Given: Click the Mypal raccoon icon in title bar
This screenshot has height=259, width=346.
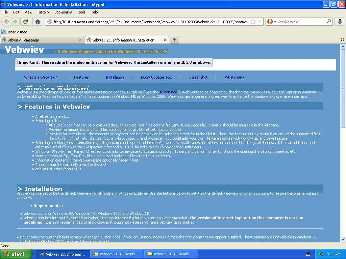Looking at the screenshot, I should coord(3,4).
